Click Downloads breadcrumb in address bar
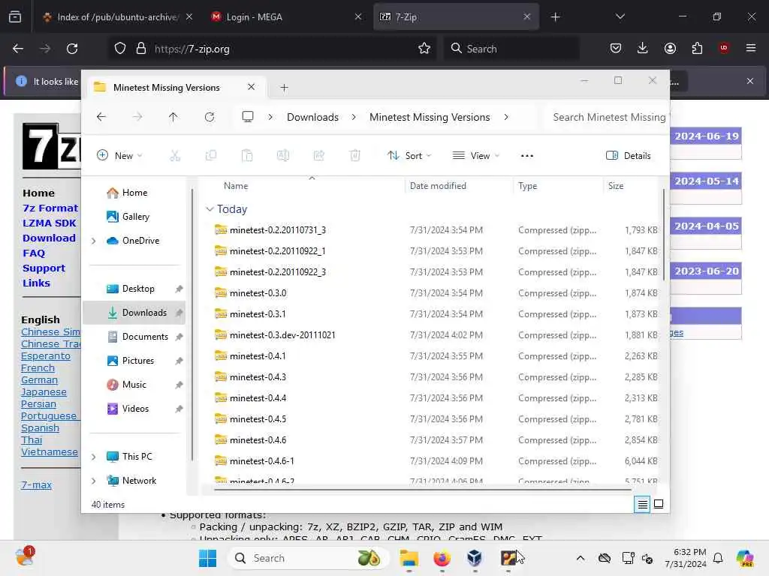The height and width of the screenshot is (576, 769). 312,117
